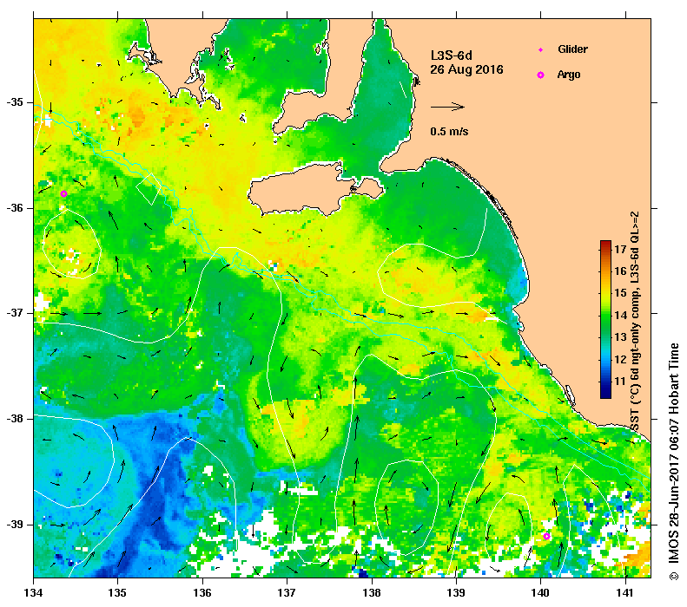Click colorbar value '11'

point(620,382)
